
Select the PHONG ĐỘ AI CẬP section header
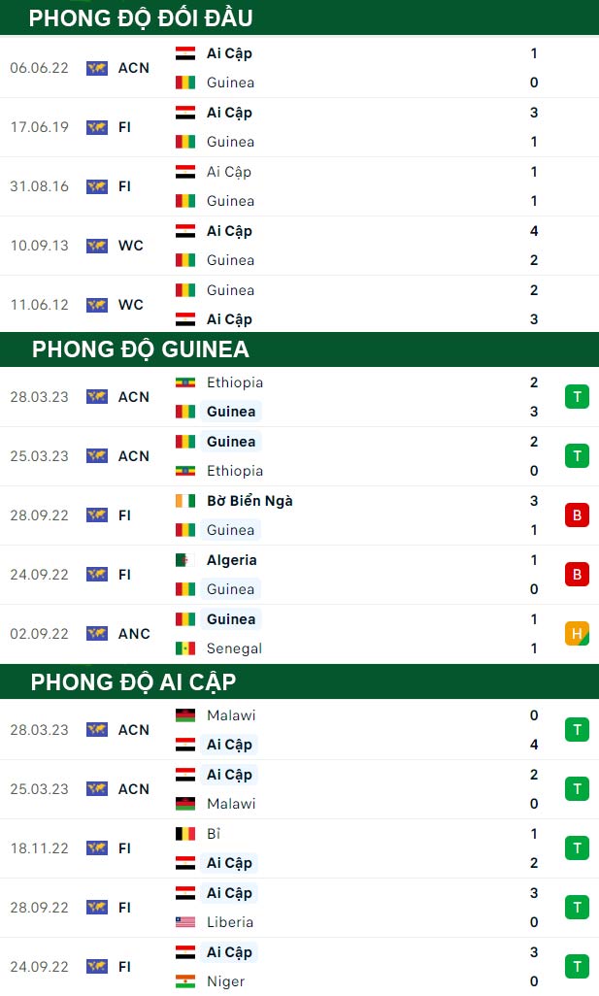pos(299,682)
